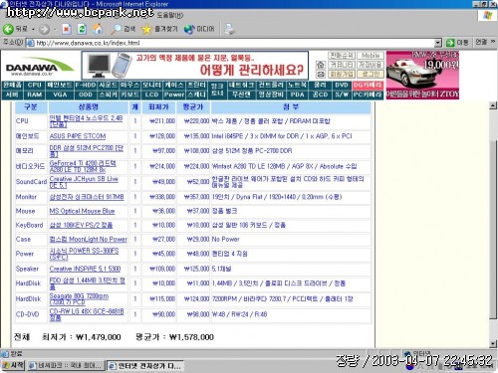Image resolution: width=498 pixels, height=373 pixels.
Task: Click the Back arrow icon
Action: [8, 29]
